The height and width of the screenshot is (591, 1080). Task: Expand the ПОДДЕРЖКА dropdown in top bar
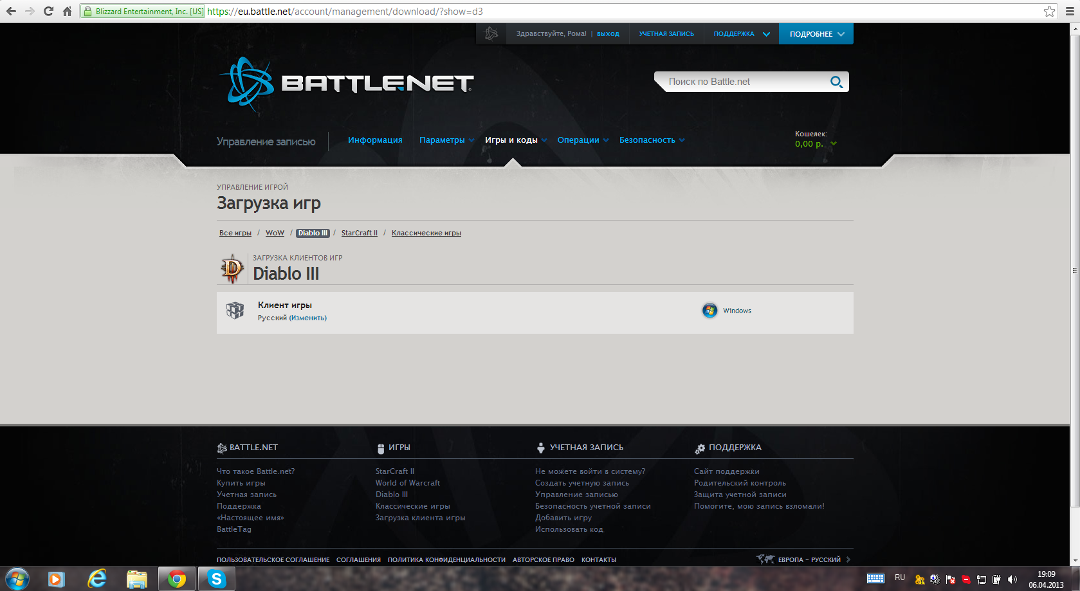[742, 34]
